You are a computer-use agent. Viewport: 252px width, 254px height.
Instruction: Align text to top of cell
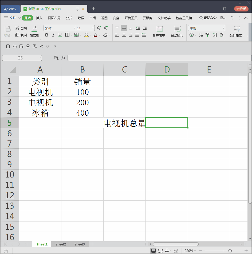(x=117, y=28)
